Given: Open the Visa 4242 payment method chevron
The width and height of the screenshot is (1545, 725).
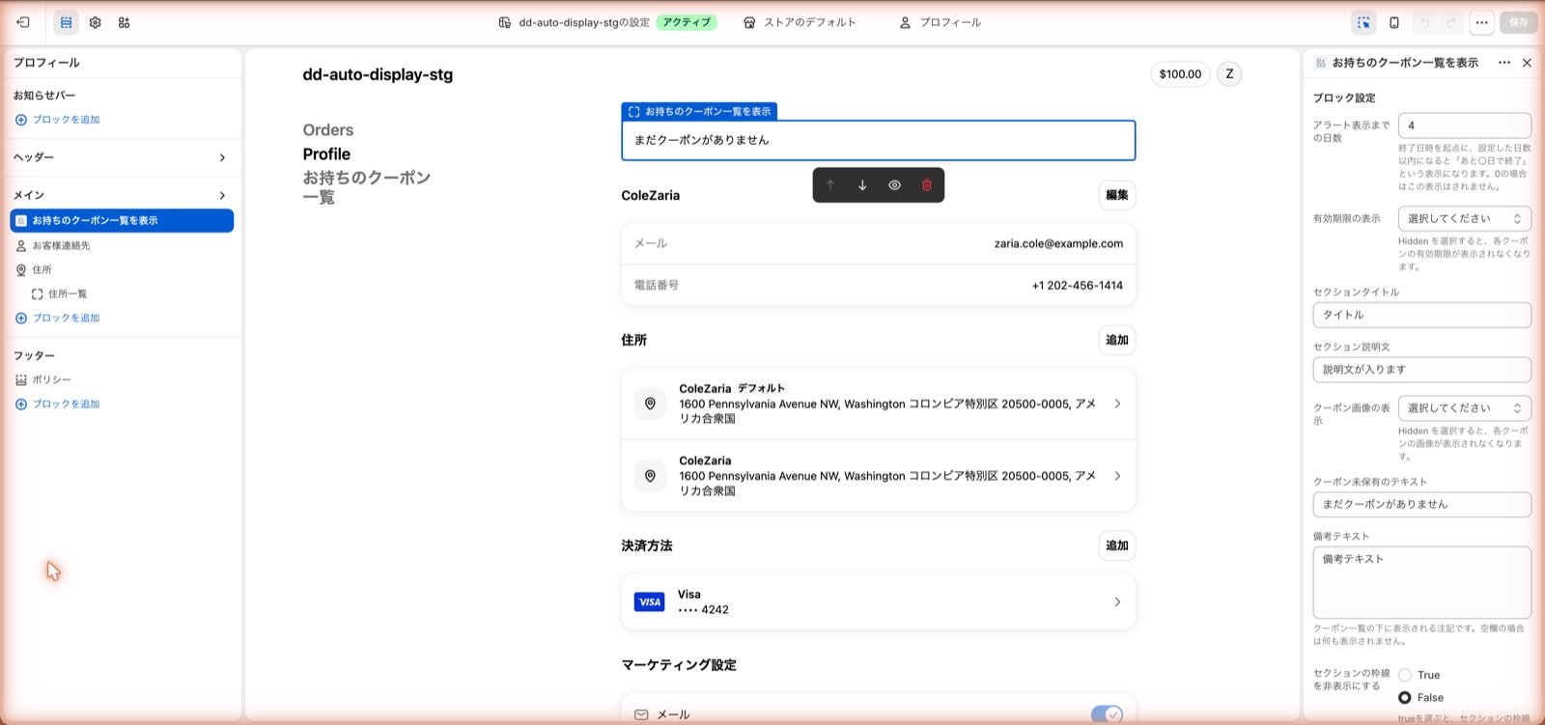Looking at the screenshot, I should point(1117,601).
